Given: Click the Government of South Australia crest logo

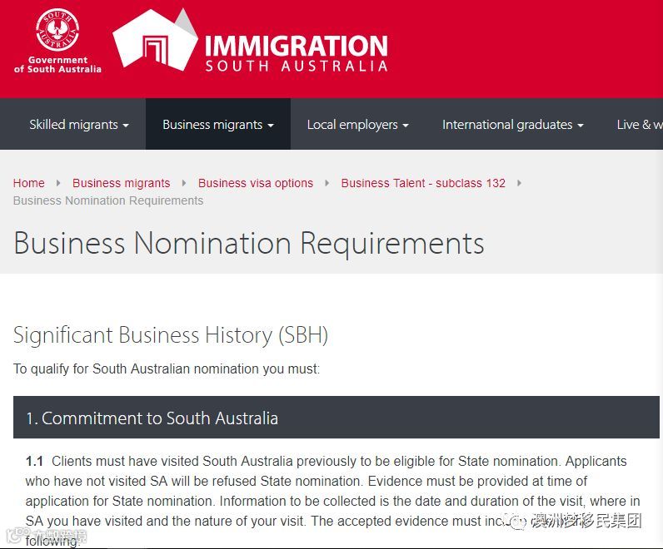Looking at the screenshot, I should [x=57, y=30].
